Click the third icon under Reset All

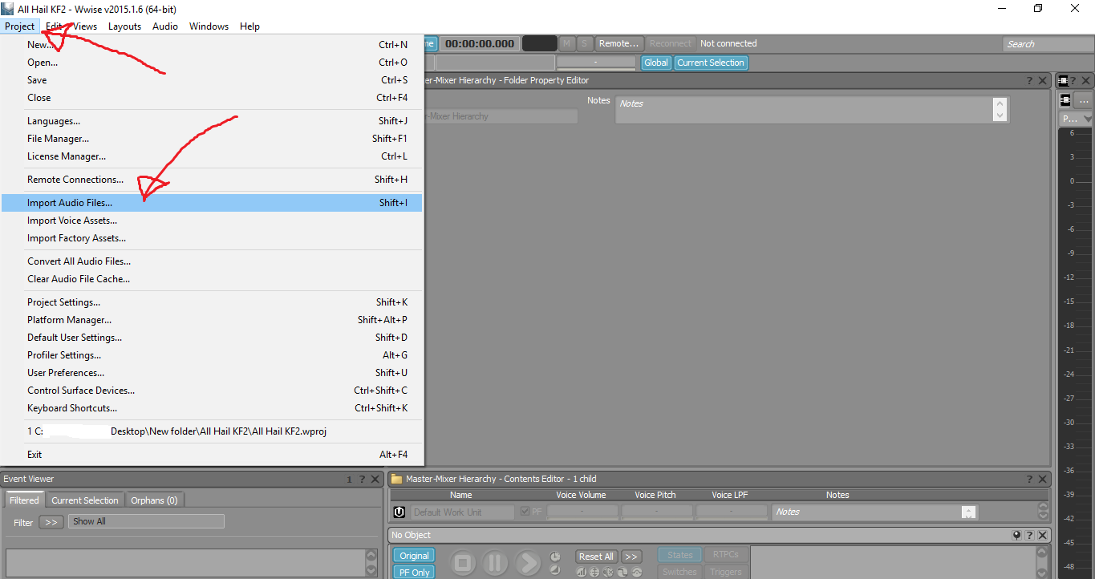coord(609,573)
